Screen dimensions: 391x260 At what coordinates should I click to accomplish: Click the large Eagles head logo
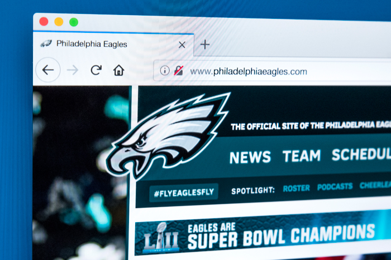[x=168, y=135]
